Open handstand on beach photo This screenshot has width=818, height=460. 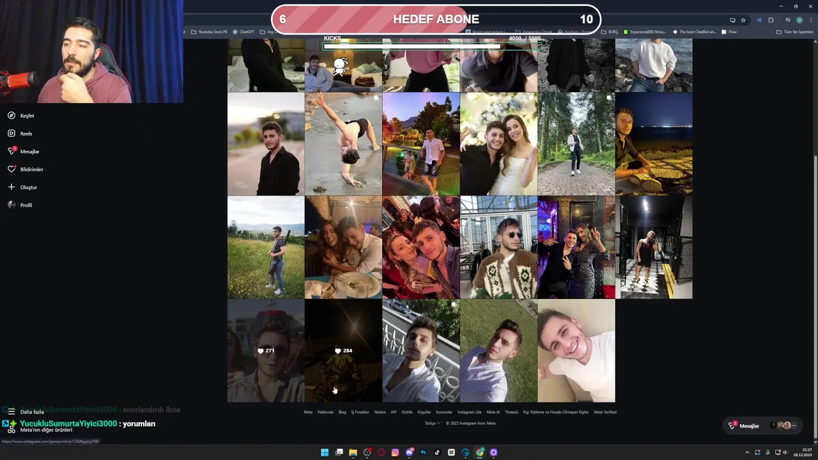[x=343, y=144]
